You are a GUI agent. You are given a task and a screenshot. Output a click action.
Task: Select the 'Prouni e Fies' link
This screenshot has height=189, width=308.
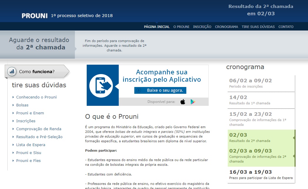coord(29,160)
